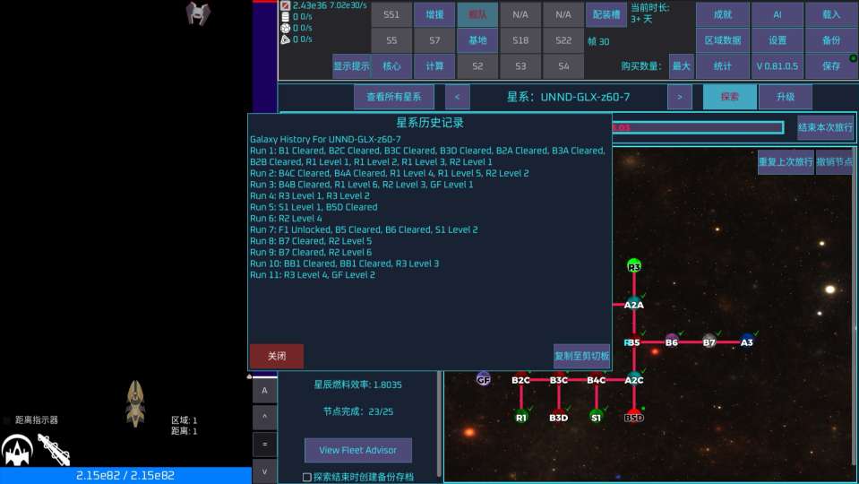The image size is (859, 484).
Task: Select the B5D node on star map
Action: point(634,417)
